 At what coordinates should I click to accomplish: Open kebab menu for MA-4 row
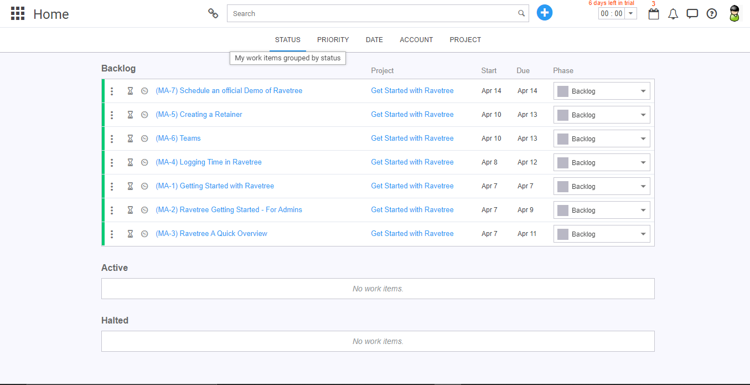pyautogui.click(x=112, y=162)
